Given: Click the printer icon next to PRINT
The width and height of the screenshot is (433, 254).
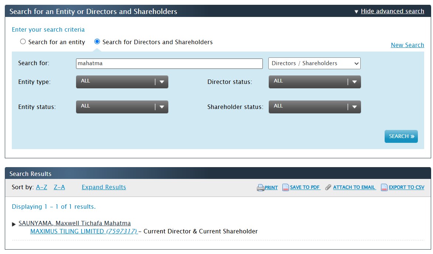Looking at the screenshot, I should point(260,188).
